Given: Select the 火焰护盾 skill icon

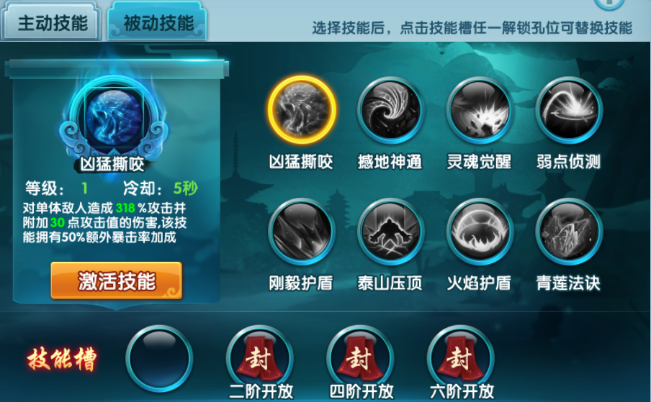Looking at the screenshot, I should tap(480, 232).
